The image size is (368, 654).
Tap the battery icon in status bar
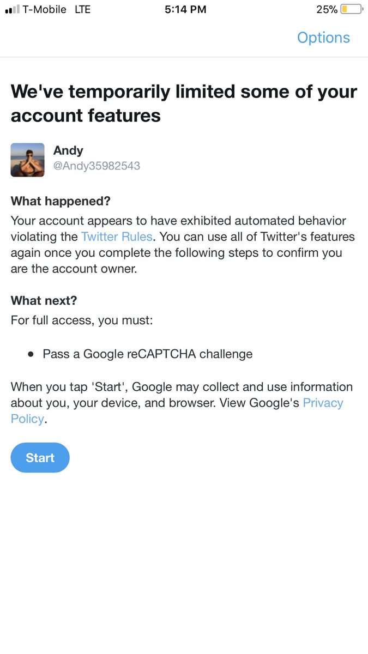(x=352, y=9)
